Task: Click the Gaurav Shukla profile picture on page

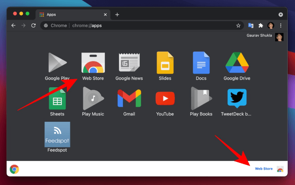Action: [279, 37]
